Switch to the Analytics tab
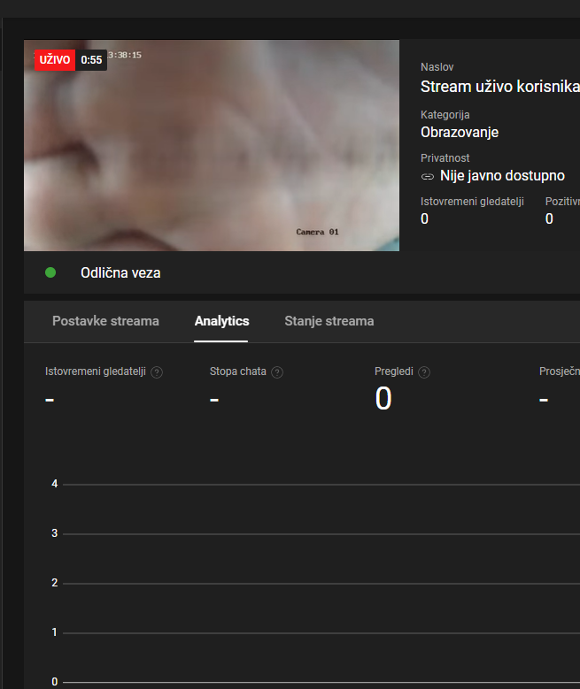580x689 pixels. [x=221, y=321]
